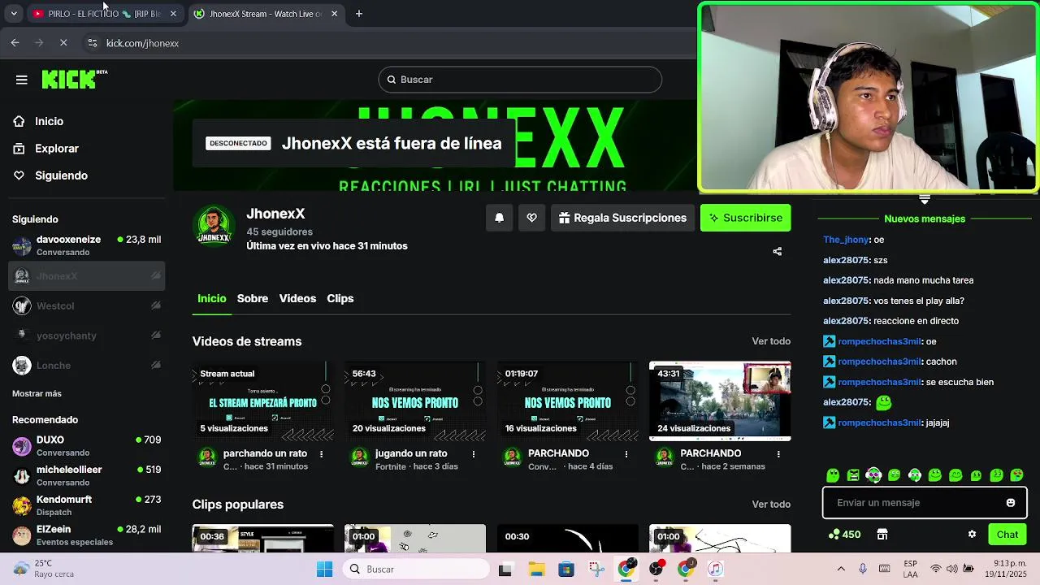The height and width of the screenshot is (585, 1040).
Task: Open options menu for parchando un rato
Action: point(321,454)
